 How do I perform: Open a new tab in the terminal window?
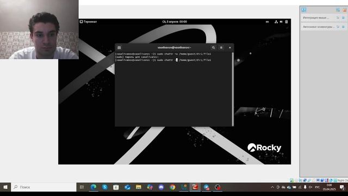[x=119, y=47]
